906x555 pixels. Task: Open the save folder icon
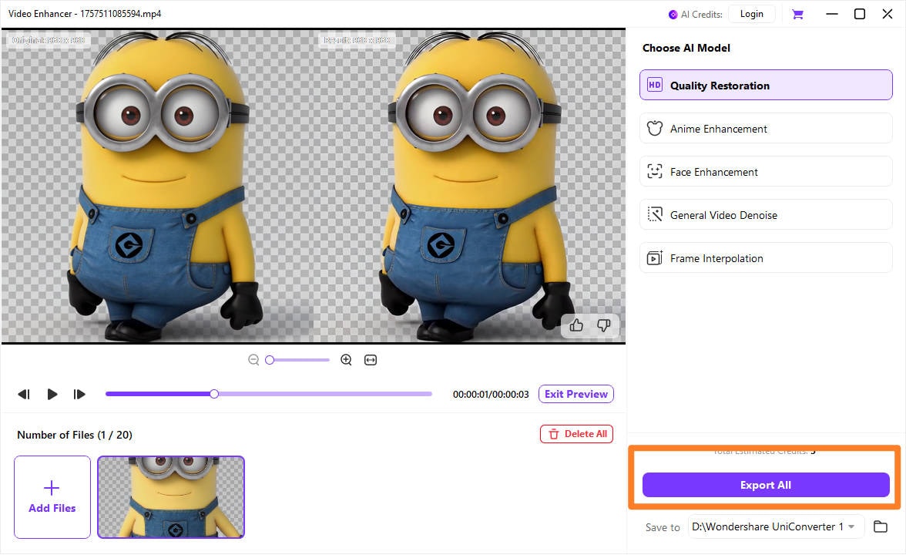click(x=880, y=526)
